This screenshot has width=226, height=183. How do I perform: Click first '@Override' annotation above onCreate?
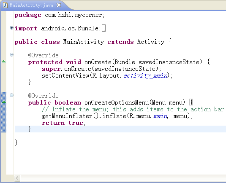pos(43,55)
